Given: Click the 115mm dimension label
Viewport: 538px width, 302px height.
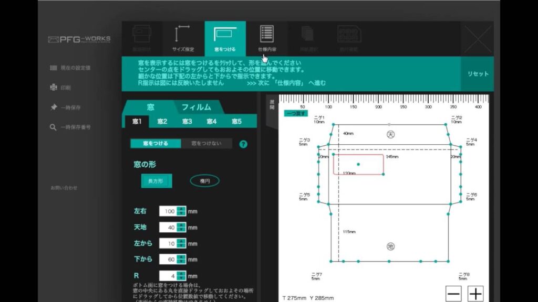Looking at the screenshot, I should 349,232.
